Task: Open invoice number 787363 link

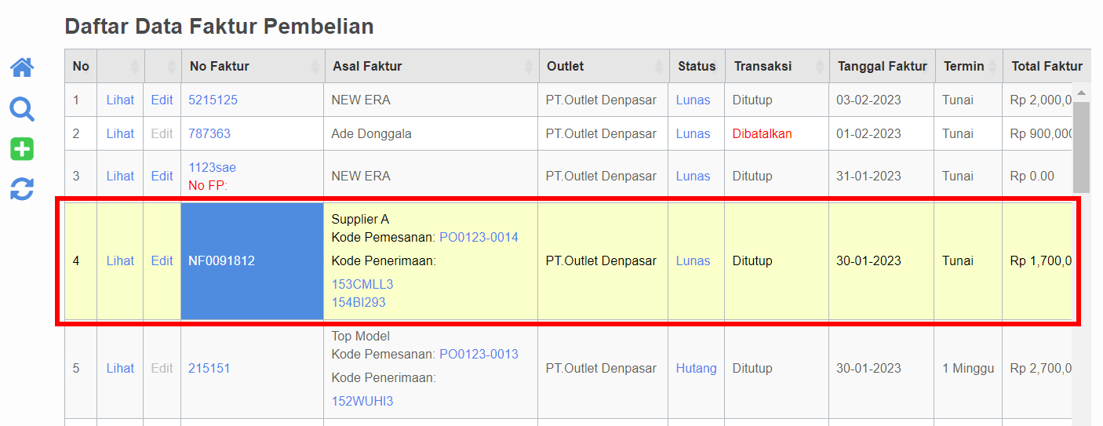Action: point(209,134)
